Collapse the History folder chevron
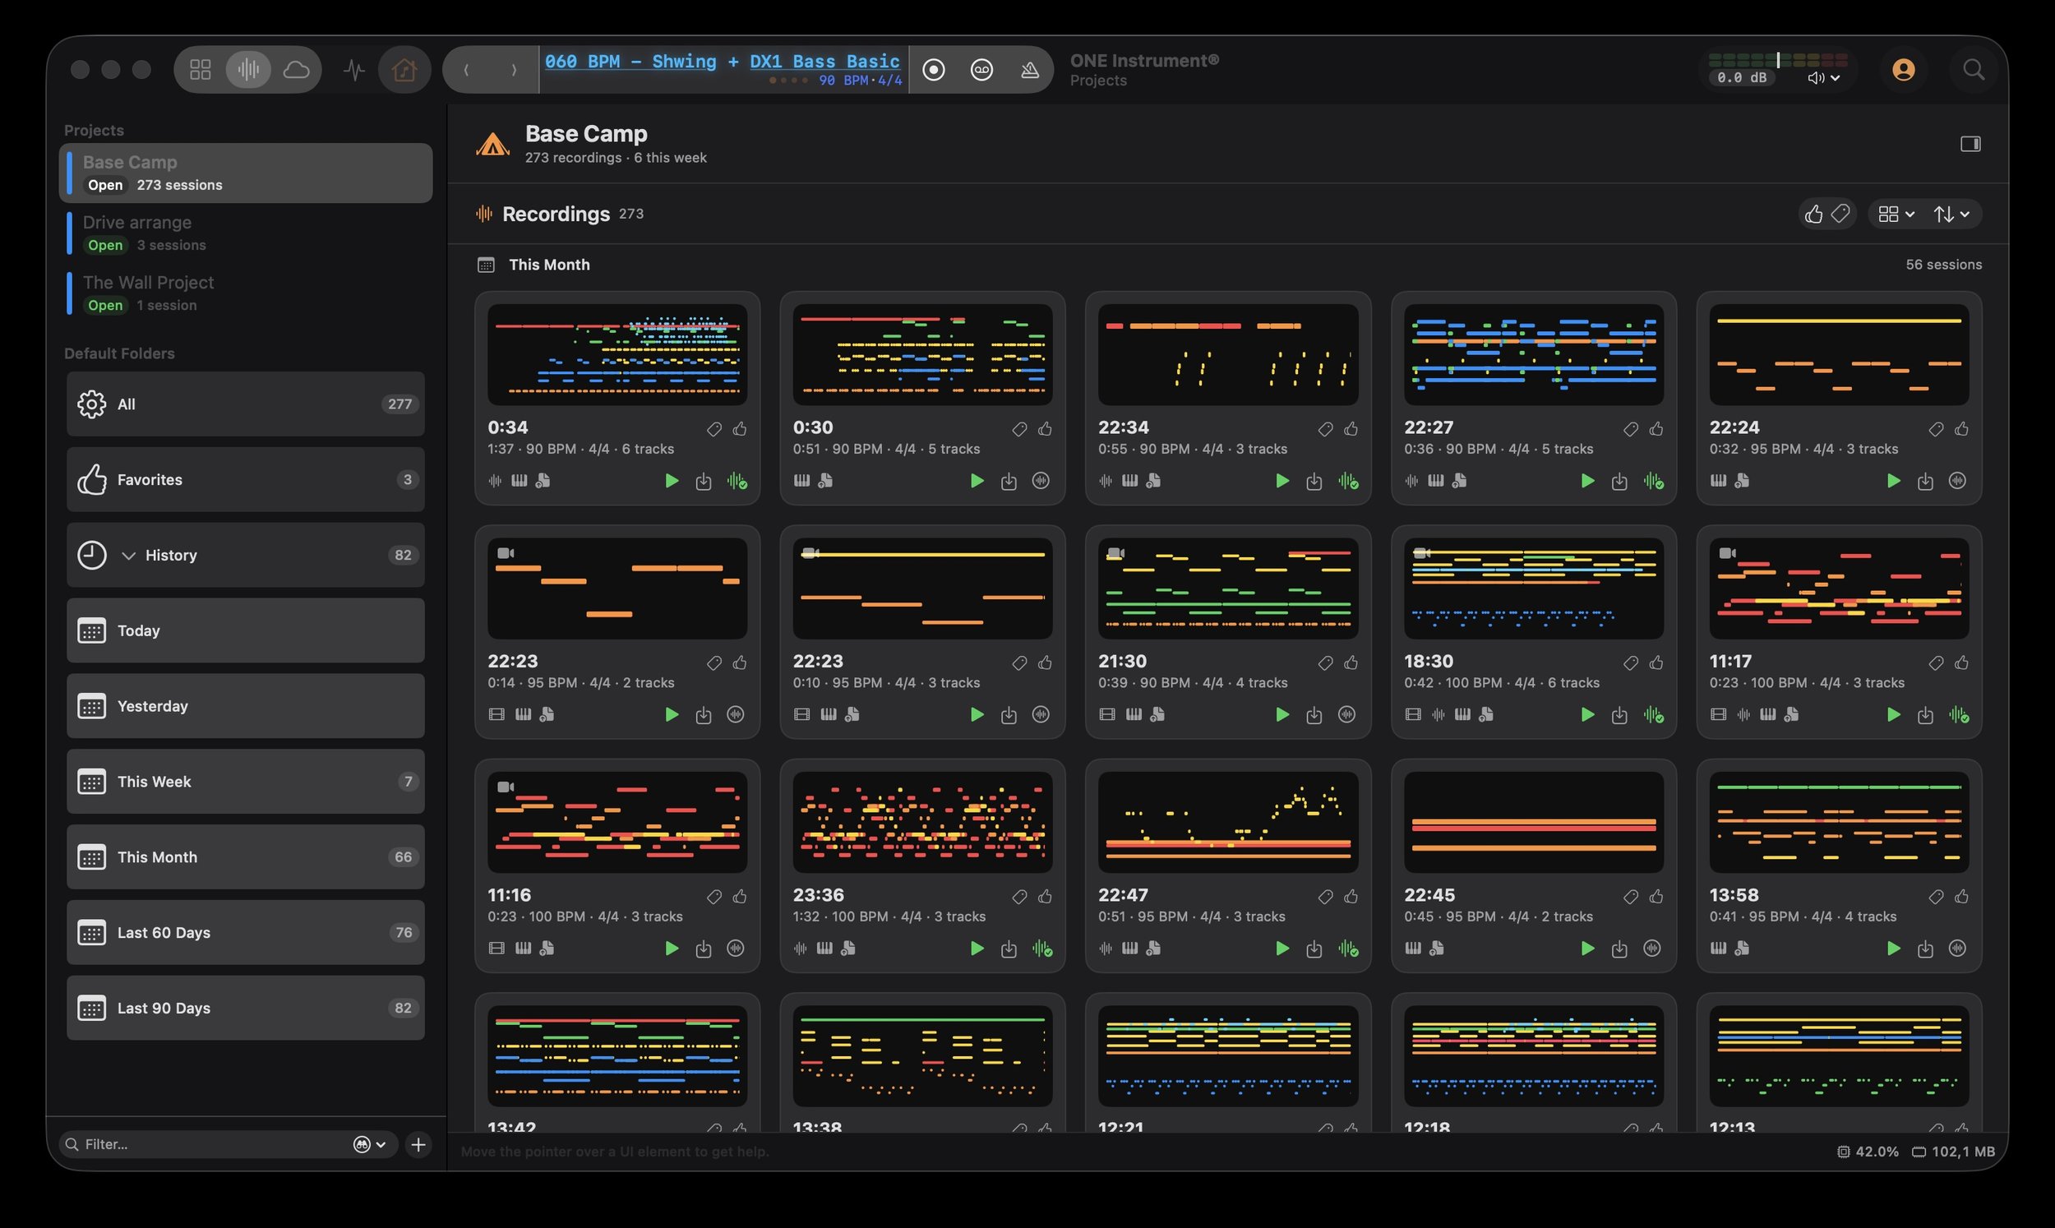 click(x=128, y=556)
